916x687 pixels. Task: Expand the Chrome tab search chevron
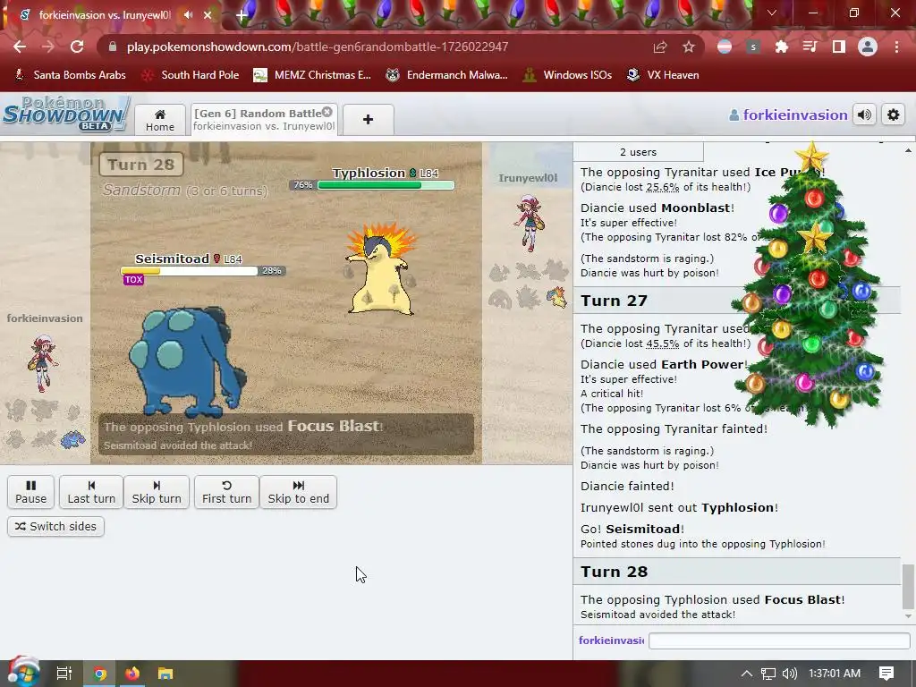[772, 13]
